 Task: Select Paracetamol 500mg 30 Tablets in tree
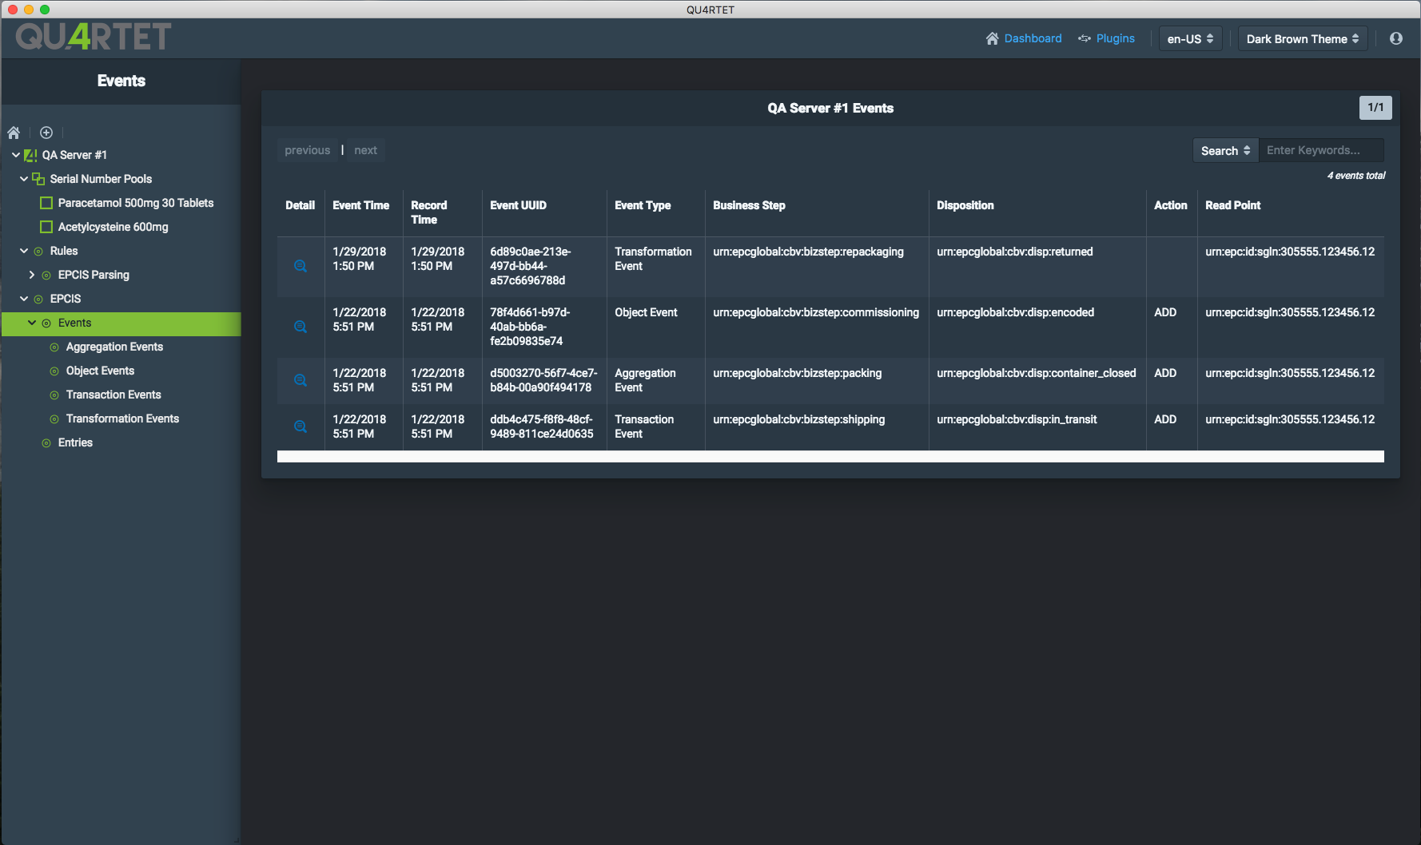click(136, 203)
